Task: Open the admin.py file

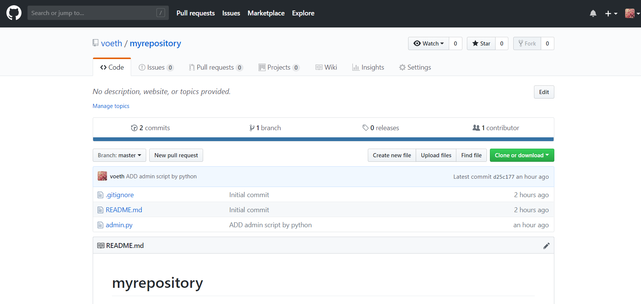Action: coord(119,225)
